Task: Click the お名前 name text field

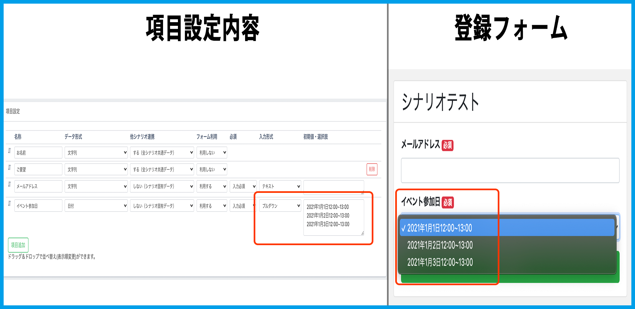Action: point(38,153)
